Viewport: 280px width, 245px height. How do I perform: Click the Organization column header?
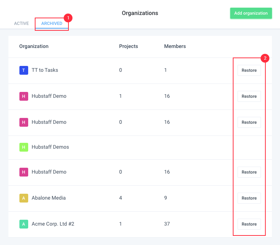point(34,46)
